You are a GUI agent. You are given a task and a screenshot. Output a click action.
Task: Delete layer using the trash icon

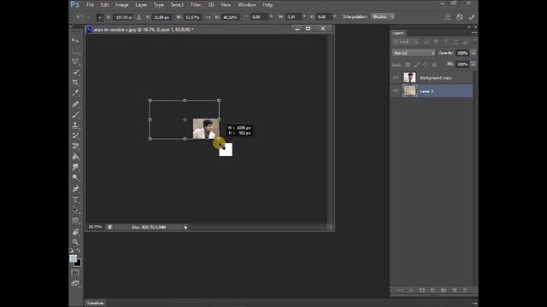pos(465,290)
